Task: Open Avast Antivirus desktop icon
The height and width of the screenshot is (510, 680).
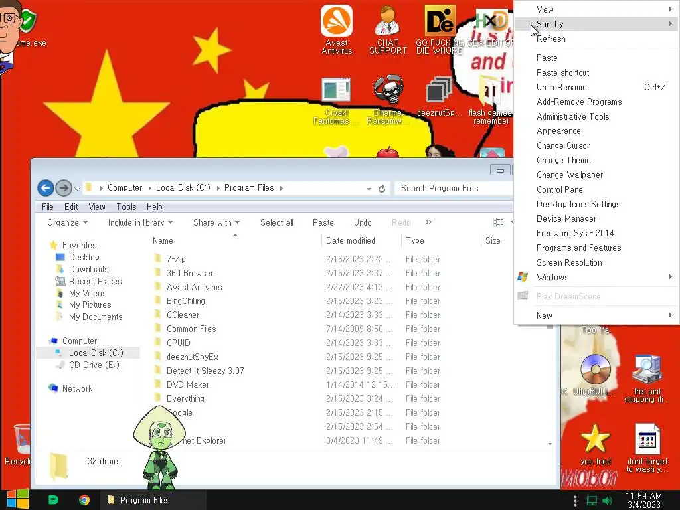Action: pos(337,29)
